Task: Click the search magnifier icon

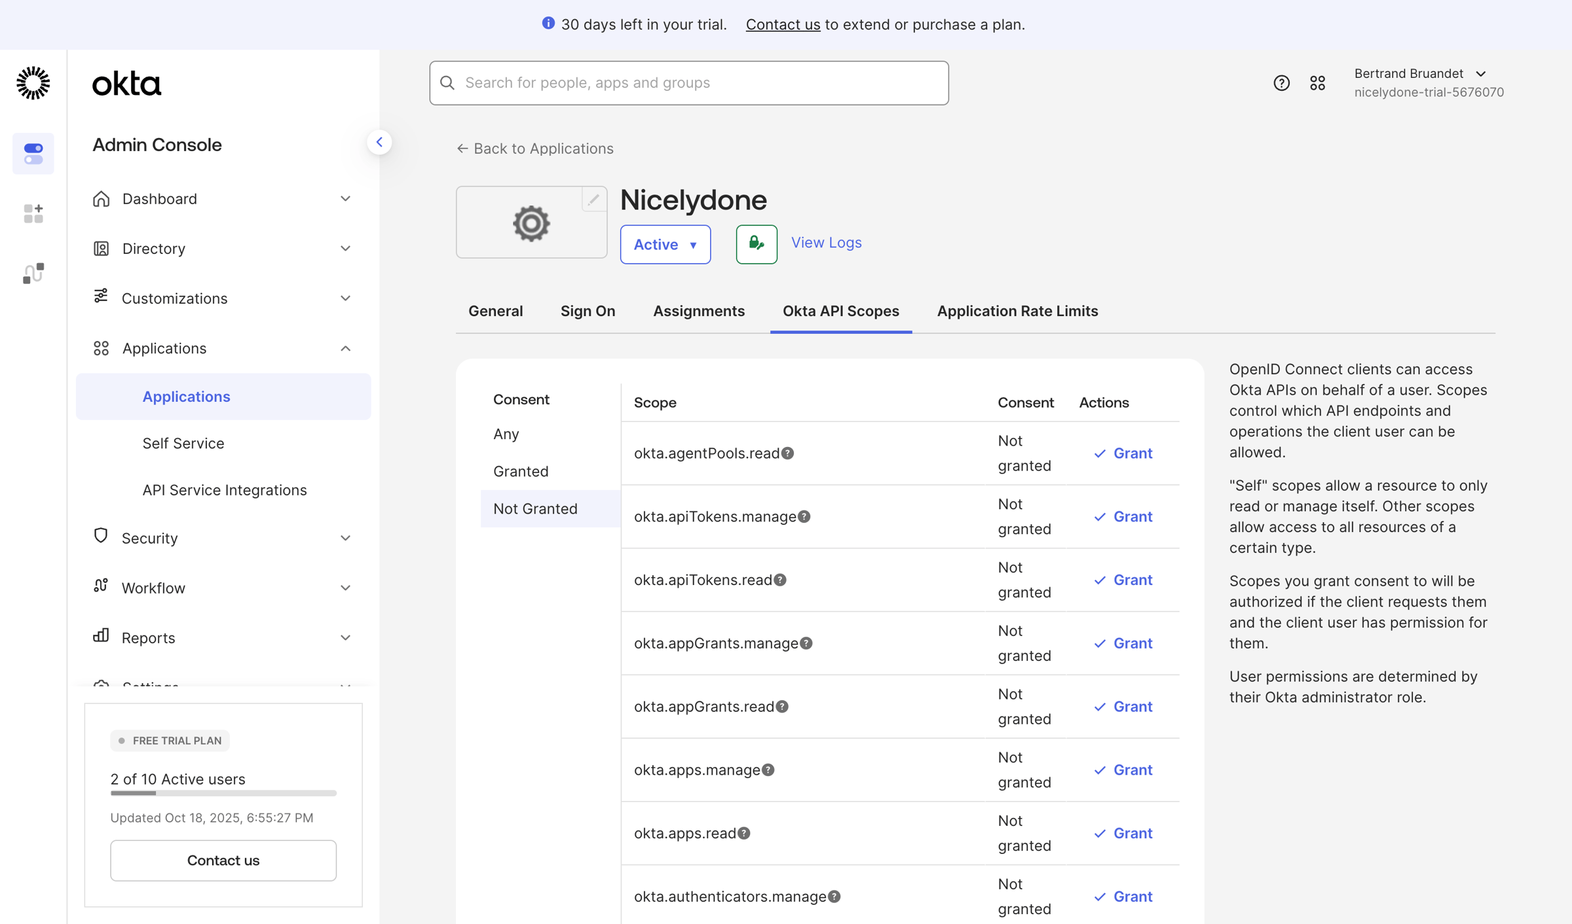Action: tap(447, 82)
